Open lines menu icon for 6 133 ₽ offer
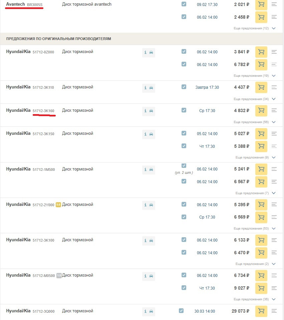The image size is (284, 320). (x=274, y=240)
